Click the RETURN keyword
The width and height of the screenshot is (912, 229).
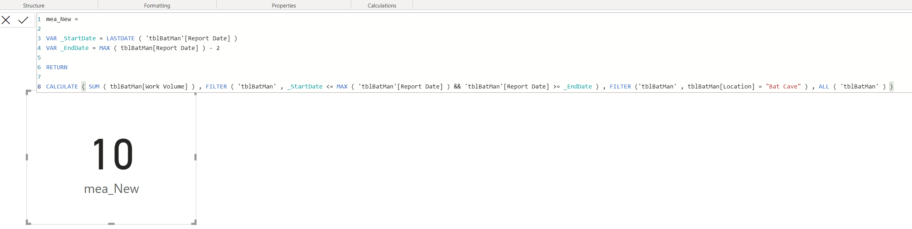coord(57,67)
